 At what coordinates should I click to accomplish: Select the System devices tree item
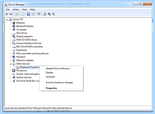(24, 77)
